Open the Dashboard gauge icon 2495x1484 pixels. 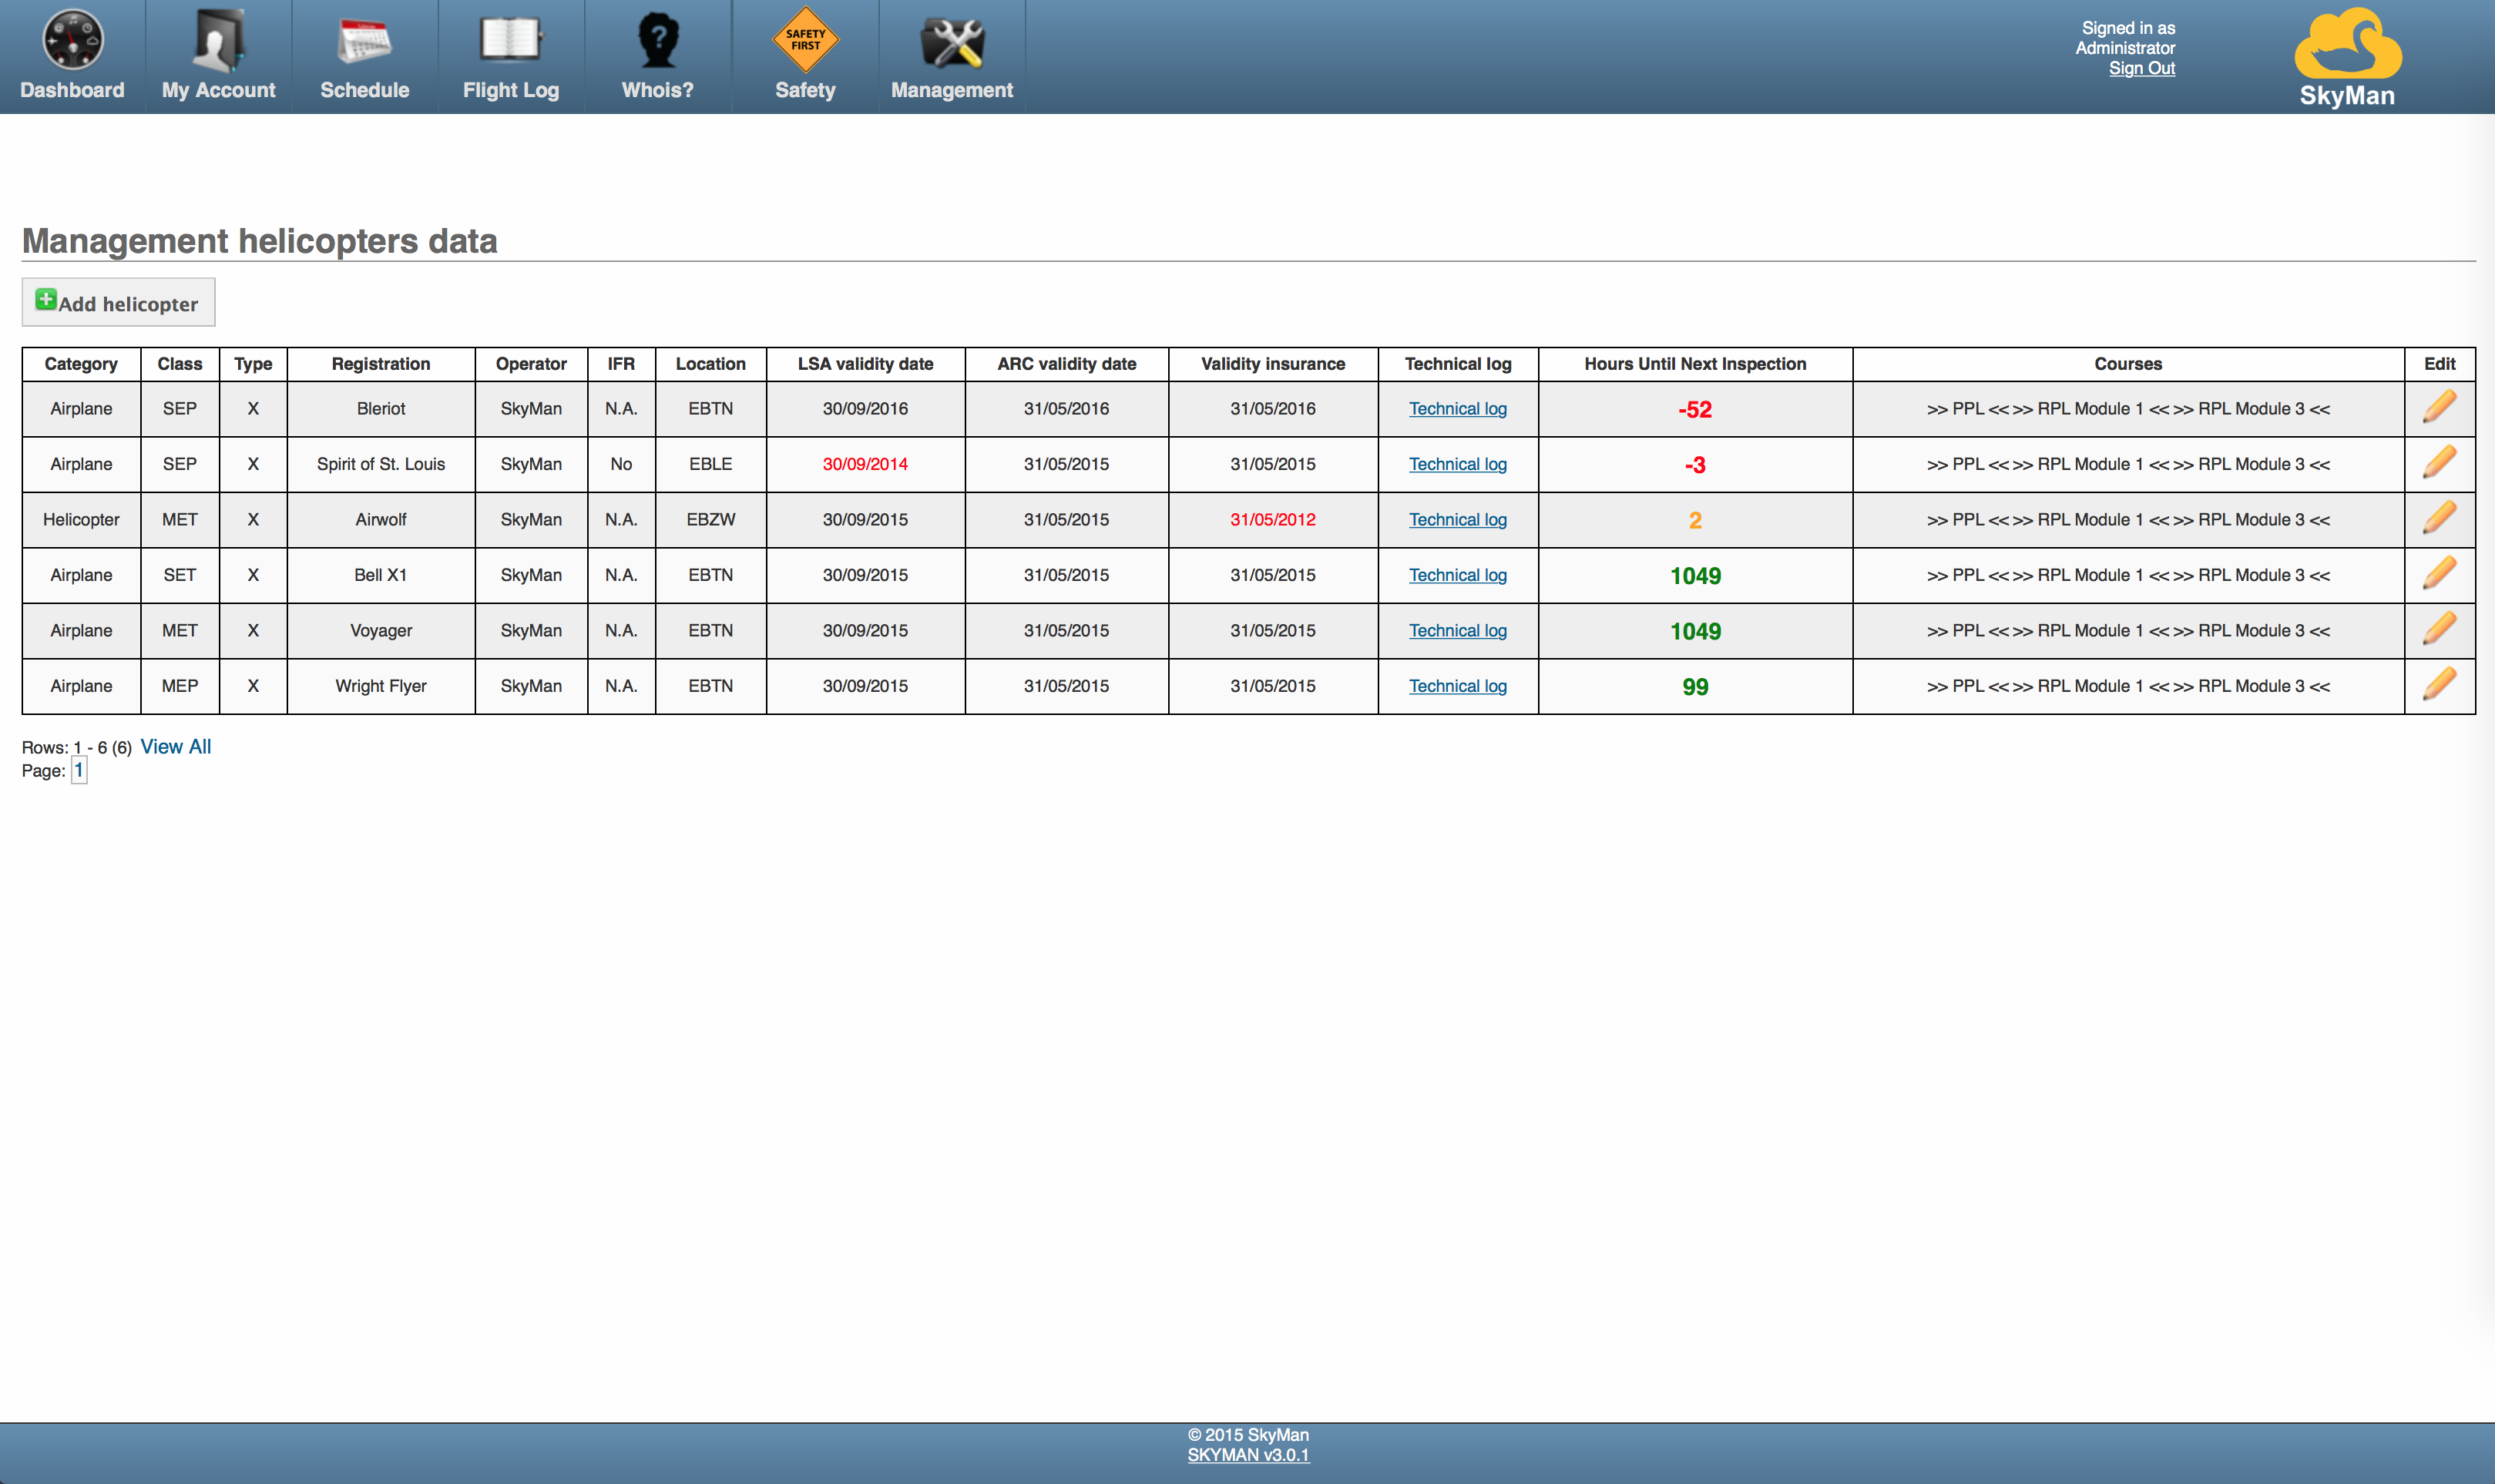(72, 40)
